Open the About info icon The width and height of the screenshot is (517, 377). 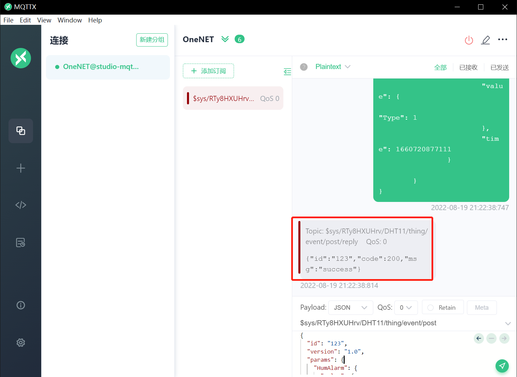point(21,305)
